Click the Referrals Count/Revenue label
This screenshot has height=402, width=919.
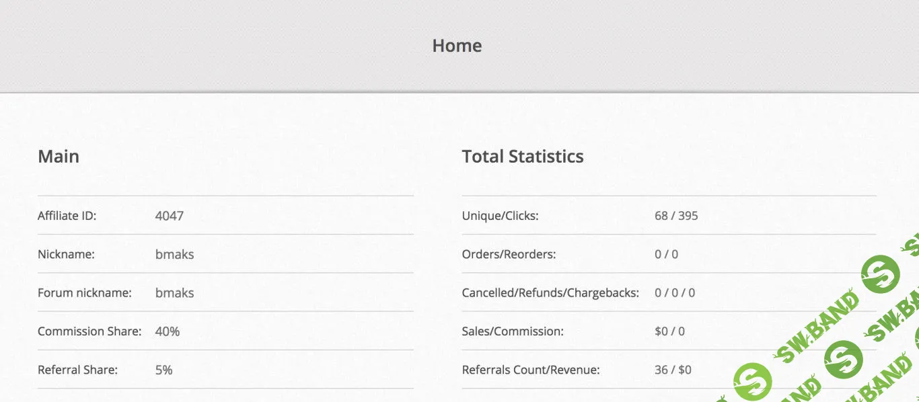[530, 370]
